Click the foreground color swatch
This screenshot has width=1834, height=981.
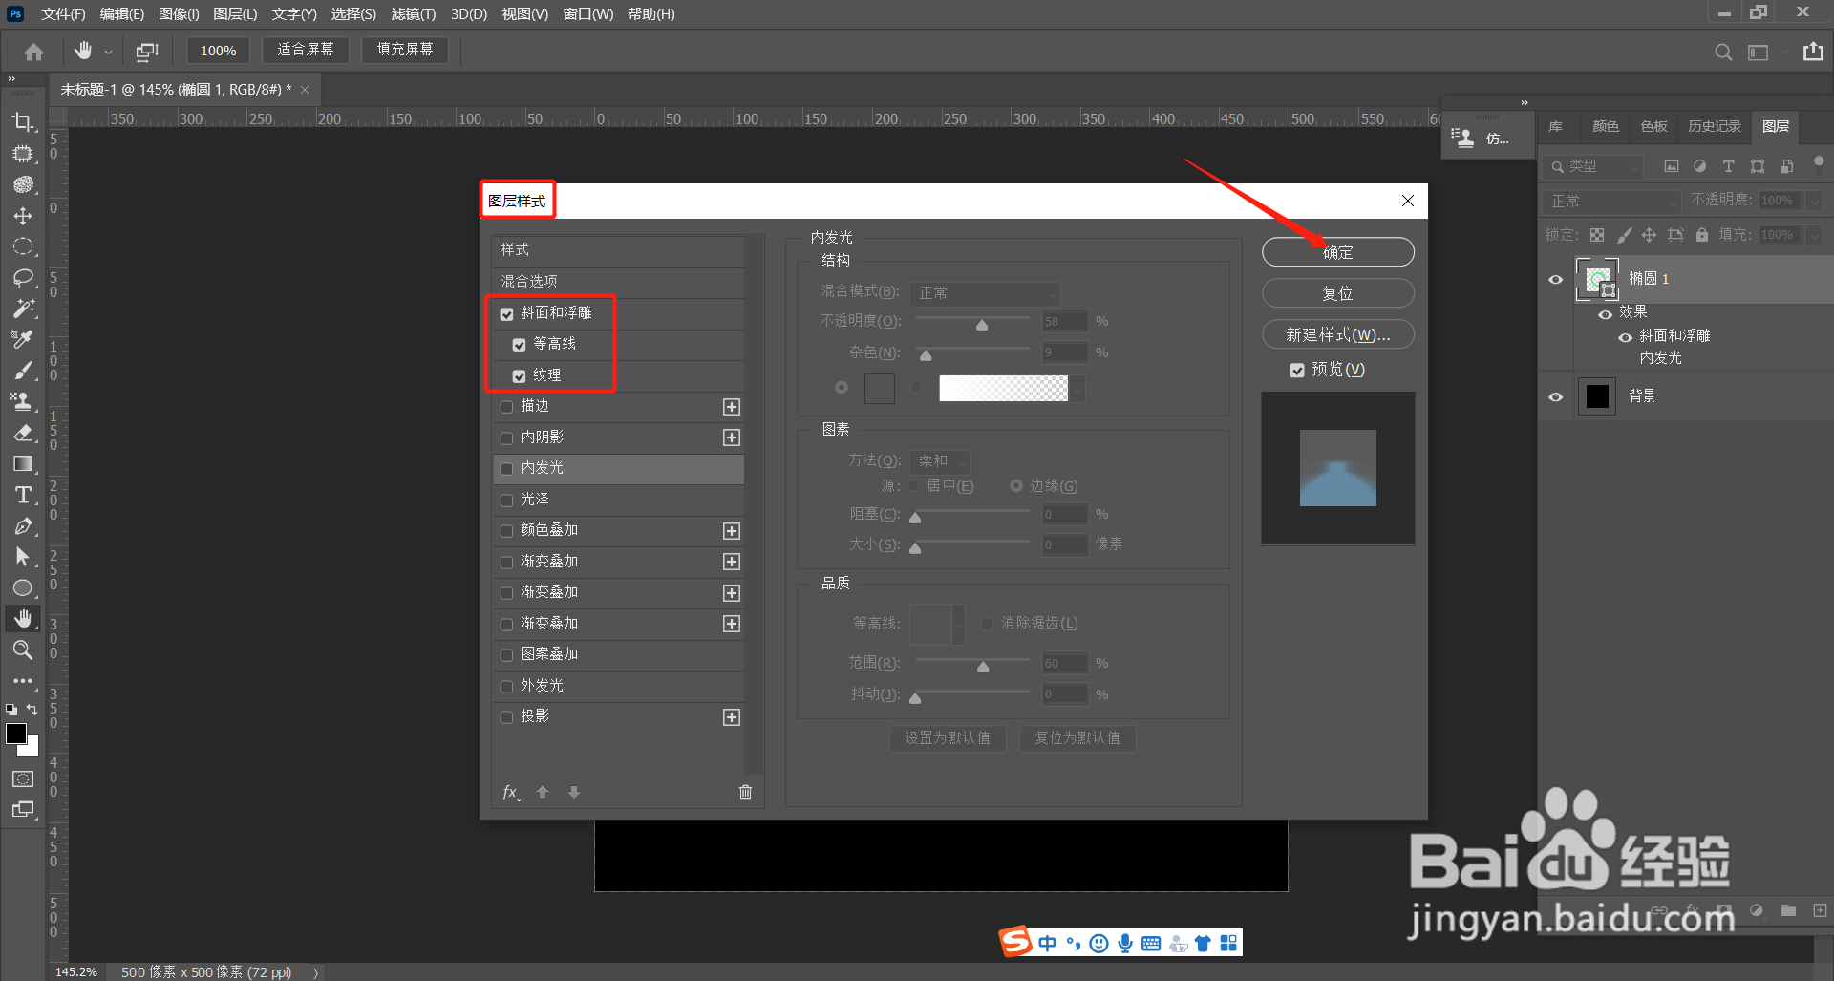point(16,734)
